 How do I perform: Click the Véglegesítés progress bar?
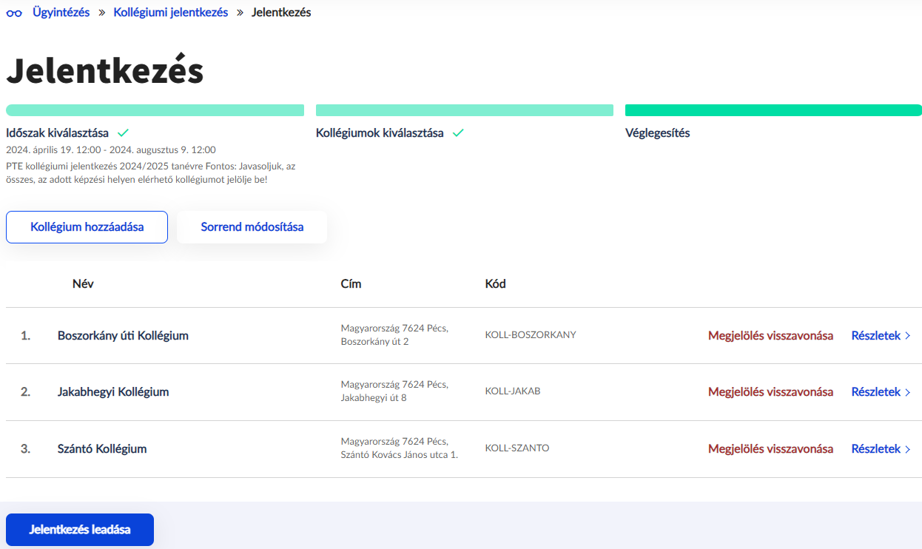[773, 110]
